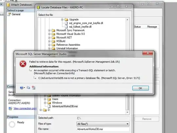Select AdventureWorksDB.msi in file tree

pyautogui.click(x=65, y=106)
